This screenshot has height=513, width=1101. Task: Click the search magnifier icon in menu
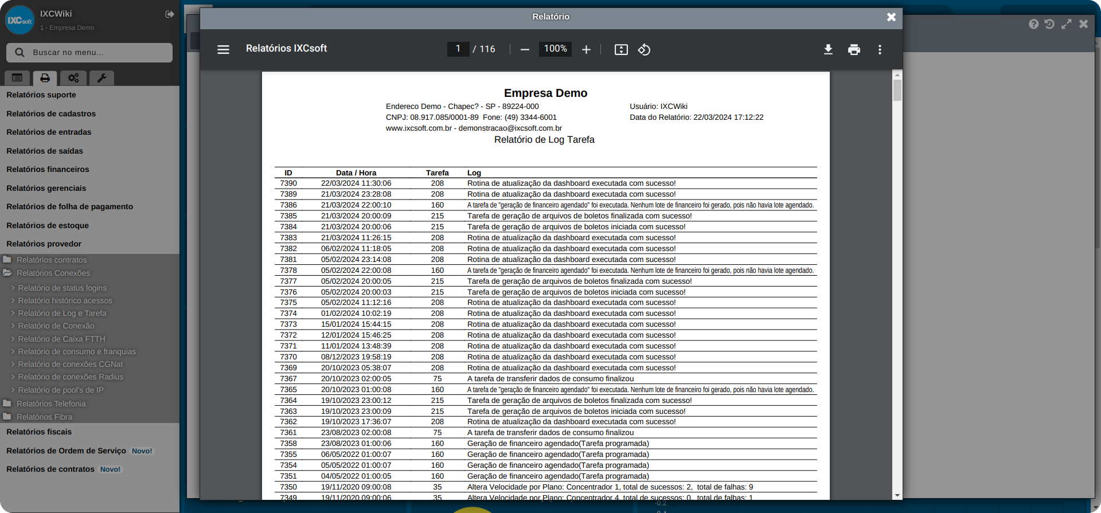pyautogui.click(x=19, y=53)
